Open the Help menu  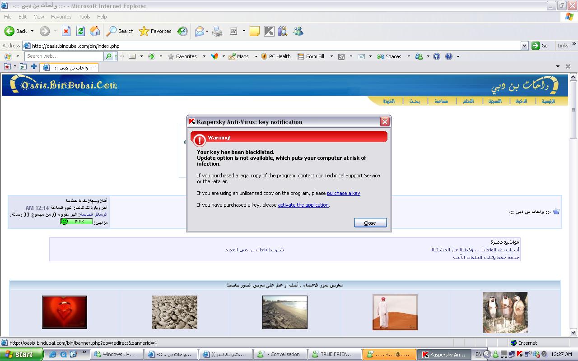click(102, 17)
